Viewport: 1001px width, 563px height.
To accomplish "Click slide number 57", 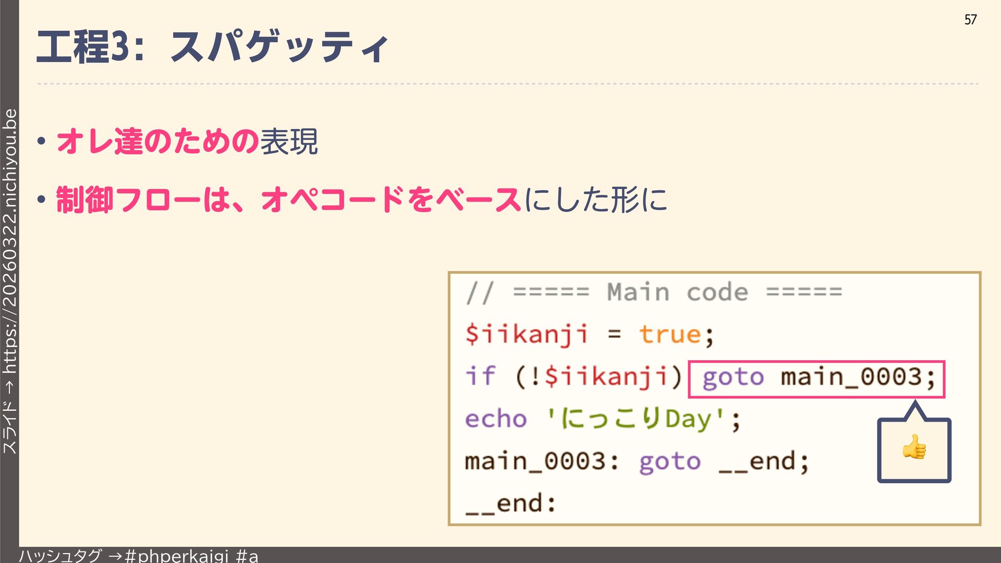I will click(x=970, y=20).
